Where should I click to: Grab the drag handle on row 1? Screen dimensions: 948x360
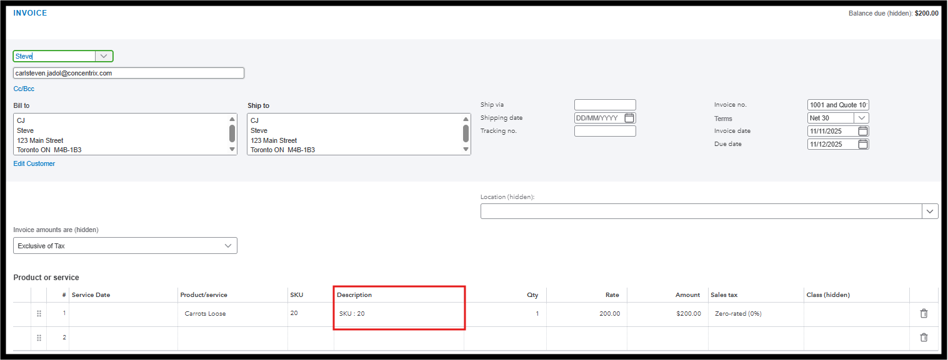[39, 313]
